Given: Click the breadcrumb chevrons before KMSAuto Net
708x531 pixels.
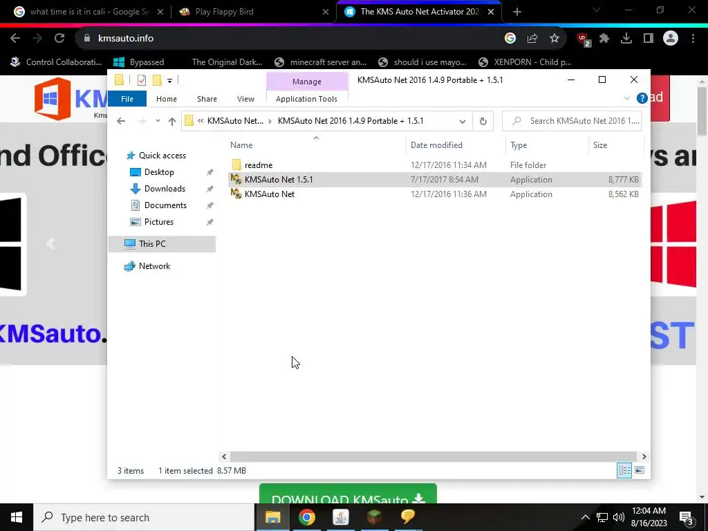Looking at the screenshot, I should (x=201, y=121).
